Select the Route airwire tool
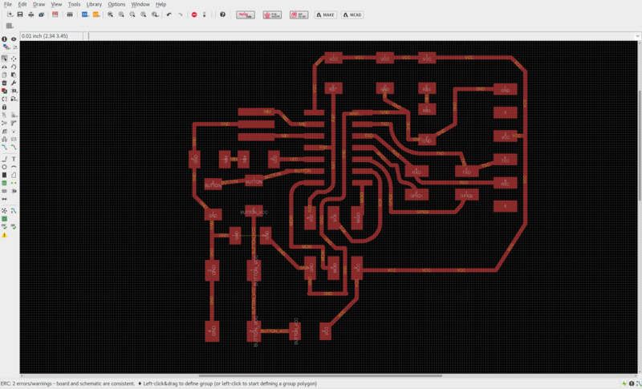 click(4, 147)
